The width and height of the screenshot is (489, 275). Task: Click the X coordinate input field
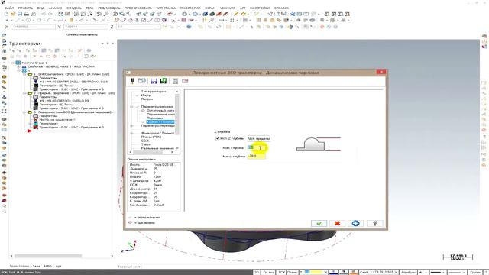[33, 27]
